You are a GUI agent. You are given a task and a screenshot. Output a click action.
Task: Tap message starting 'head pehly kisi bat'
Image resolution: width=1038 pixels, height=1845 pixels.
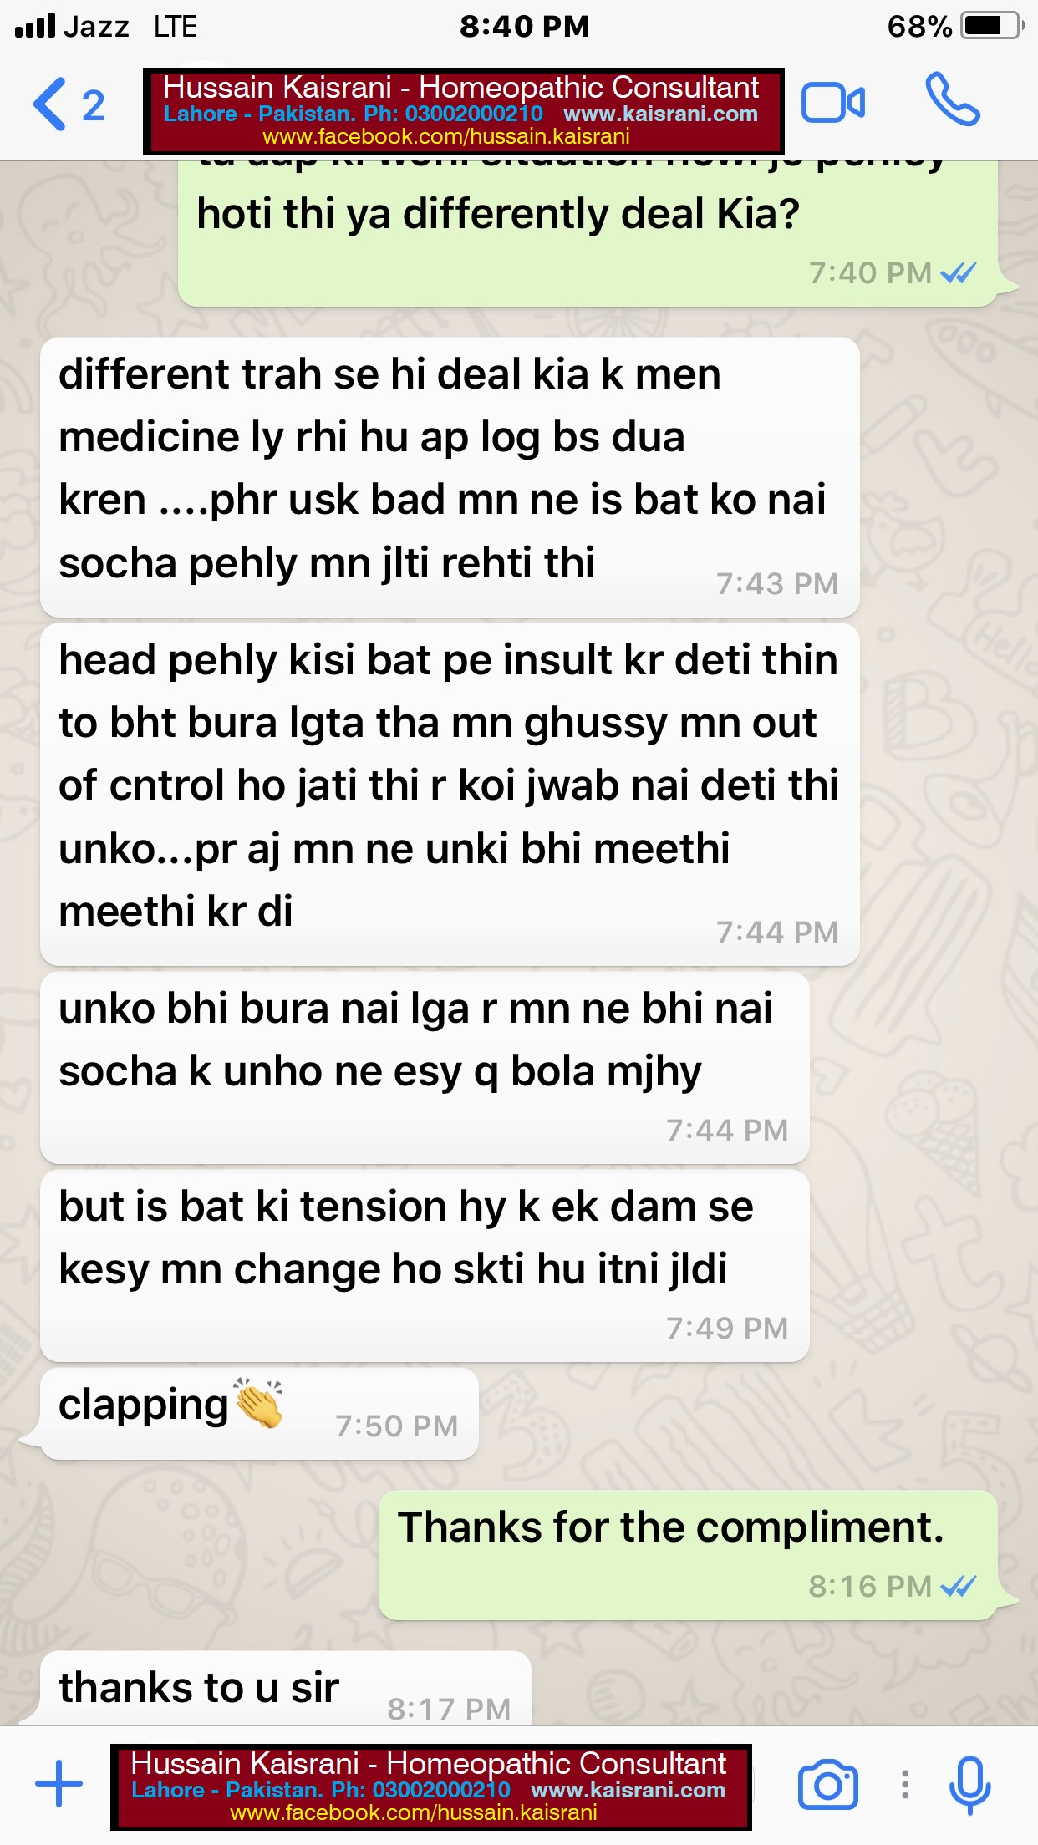click(450, 795)
